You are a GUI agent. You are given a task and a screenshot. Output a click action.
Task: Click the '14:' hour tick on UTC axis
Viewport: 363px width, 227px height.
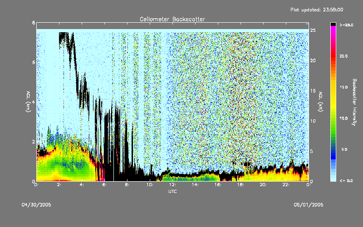[195, 185]
